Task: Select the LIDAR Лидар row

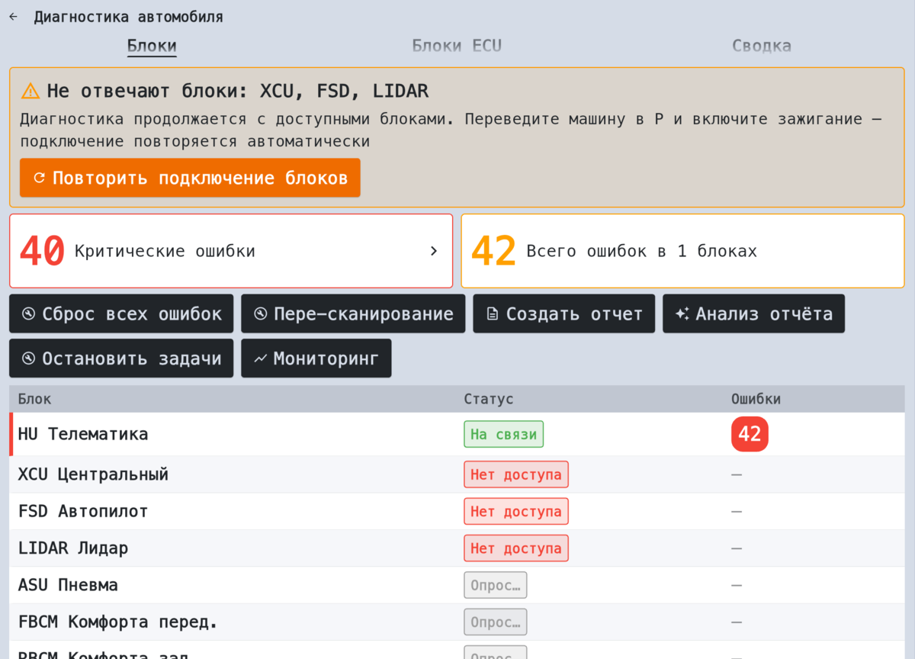Action: coord(457,548)
